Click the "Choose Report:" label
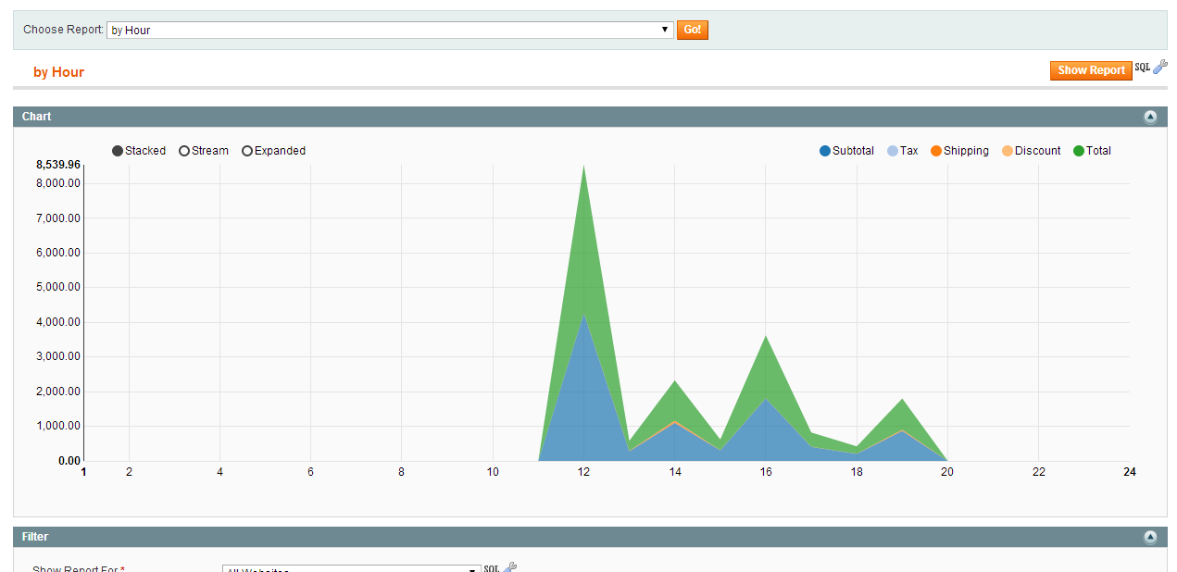 click(x=64, y=30)
